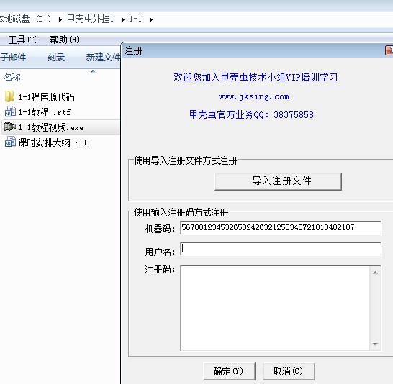Expand the arrow after 本地磁盘 (D:) breadcrumb
Screen dimensions: 393x384
pos(60,19)
